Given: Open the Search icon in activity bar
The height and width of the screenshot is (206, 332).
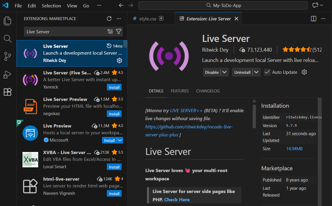Looking at the screenshot, I should tap(7, 39).
